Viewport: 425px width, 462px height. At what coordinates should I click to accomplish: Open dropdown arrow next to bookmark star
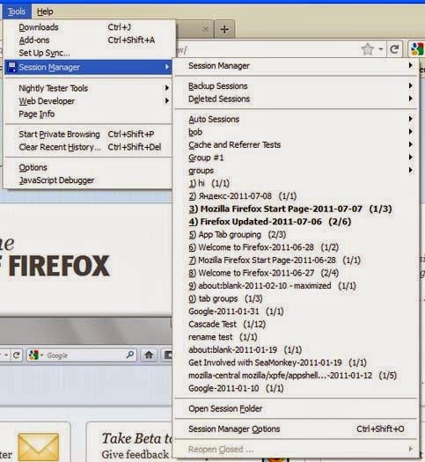click(x=381, y=49)
